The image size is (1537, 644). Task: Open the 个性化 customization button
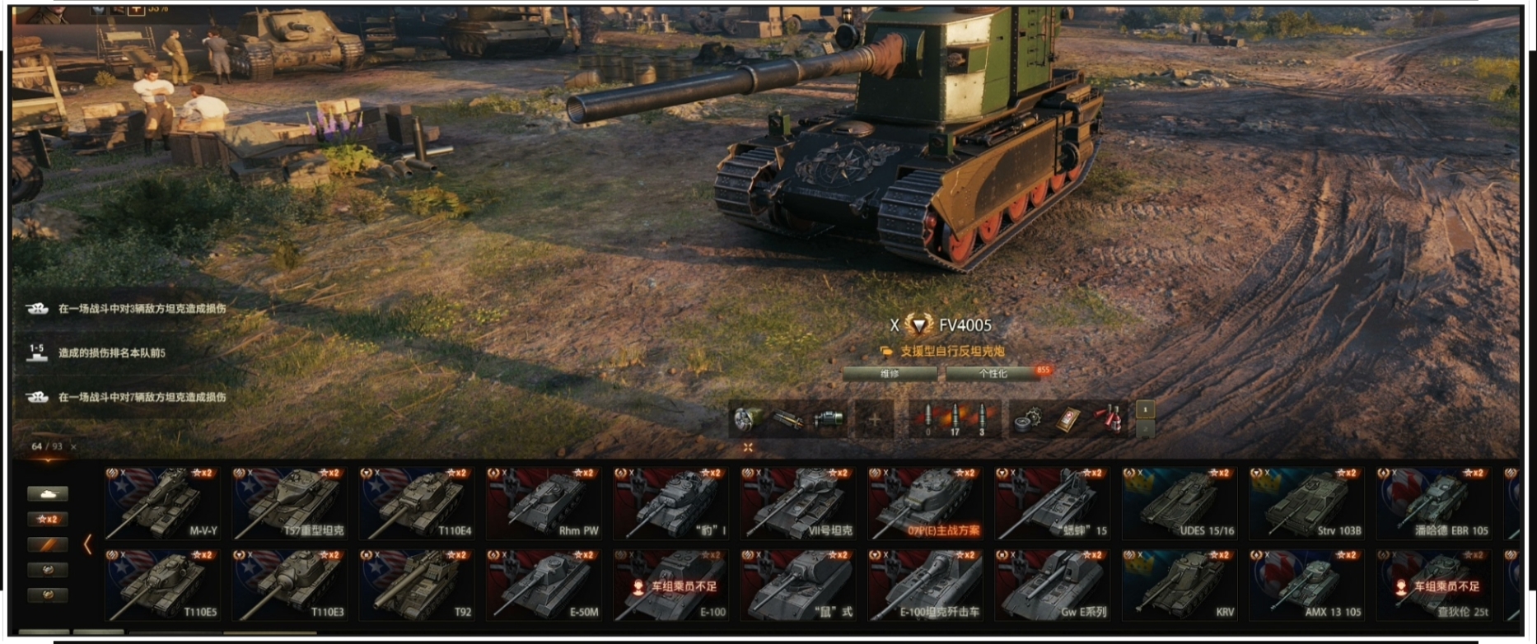[x=993, y=373]
